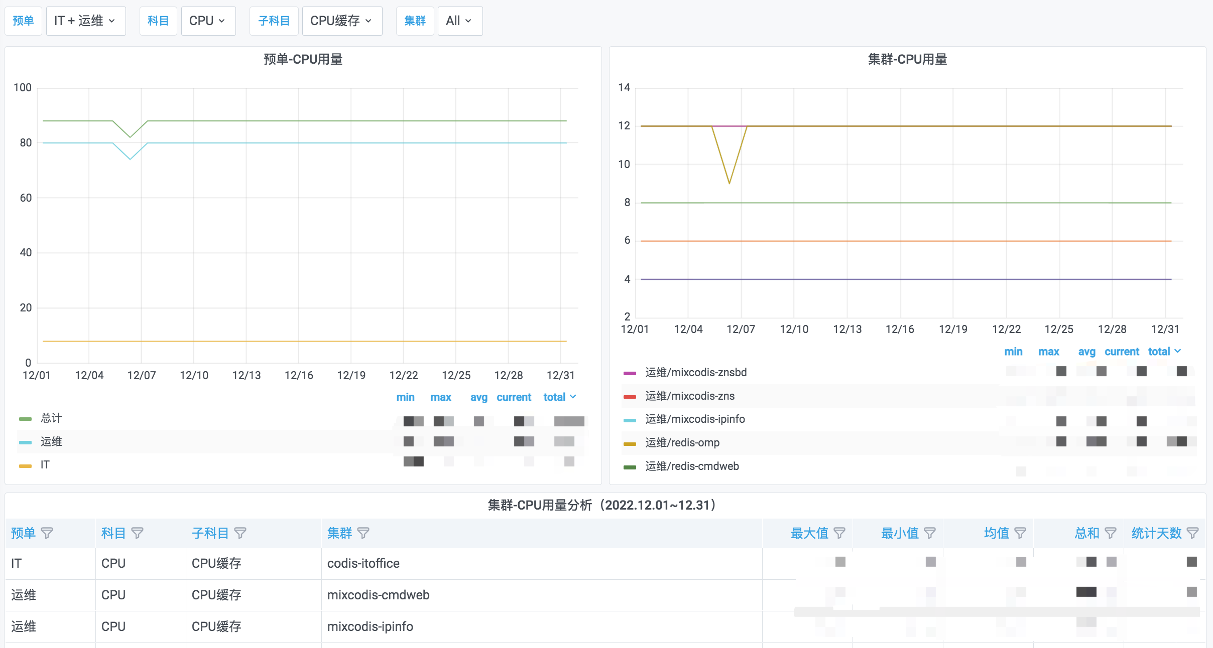Click 集群-CPU用量 panel title
The image size is (1213, 648).
(x=907, y=60)
